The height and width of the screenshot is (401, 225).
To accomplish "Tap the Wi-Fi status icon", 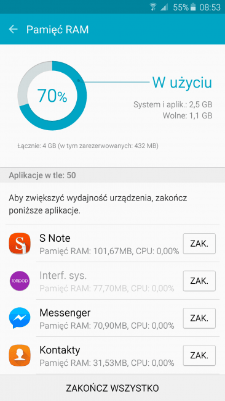I will [153, 7].
